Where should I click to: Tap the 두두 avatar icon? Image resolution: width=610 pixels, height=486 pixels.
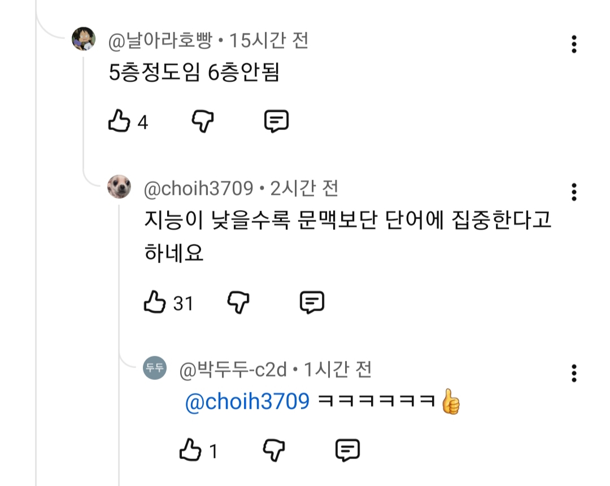(x=154, y=368)
